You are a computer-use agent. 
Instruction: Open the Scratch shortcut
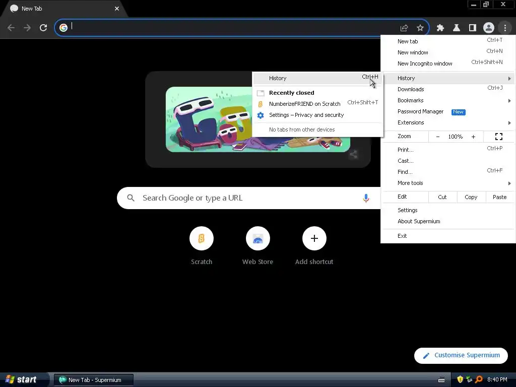pos(202,238)
